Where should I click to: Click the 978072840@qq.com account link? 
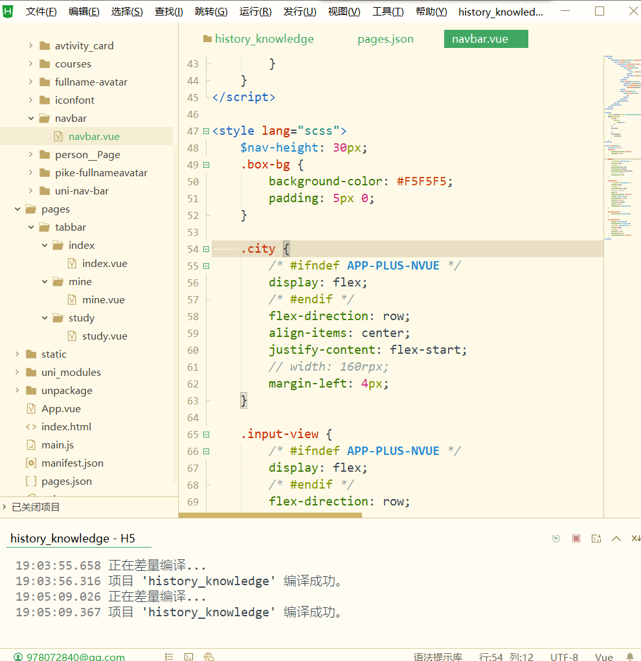click(75, 656)
